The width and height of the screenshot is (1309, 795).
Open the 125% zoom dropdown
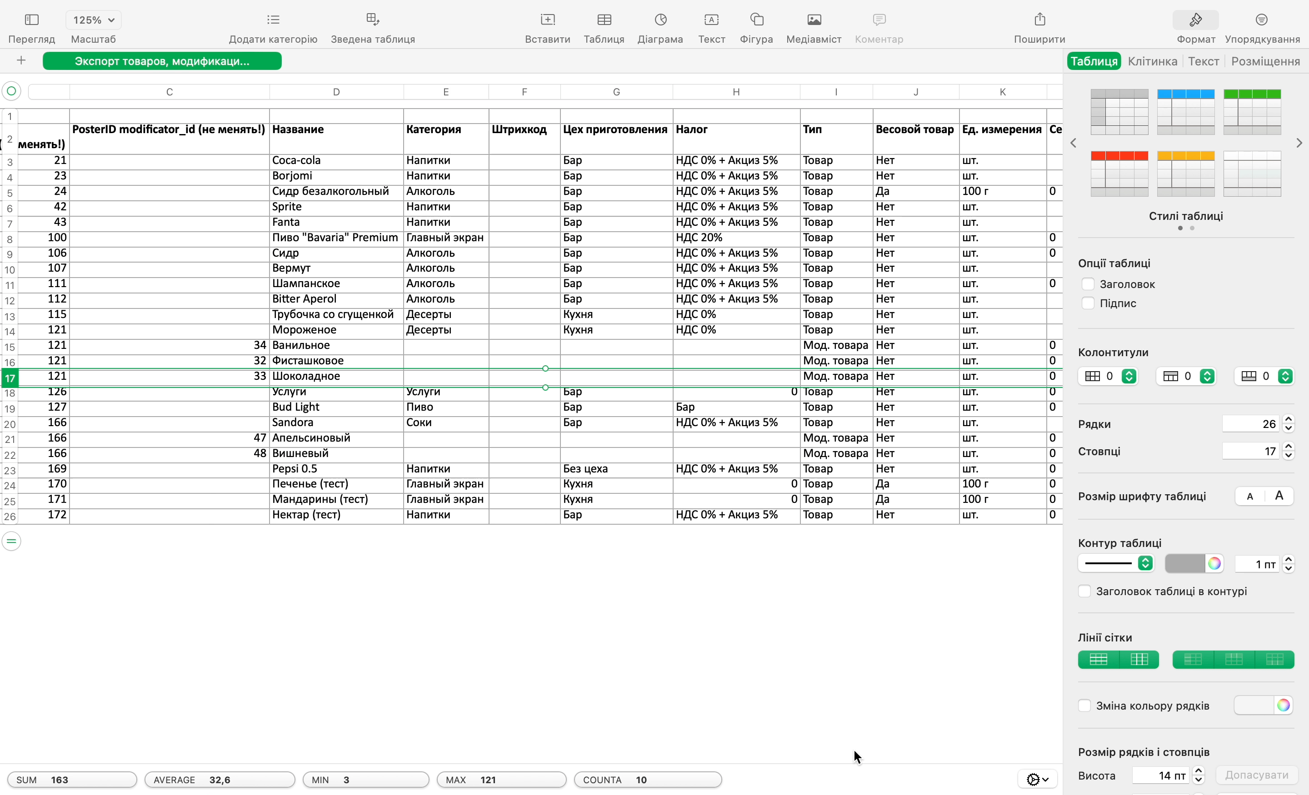coord(94,20)
